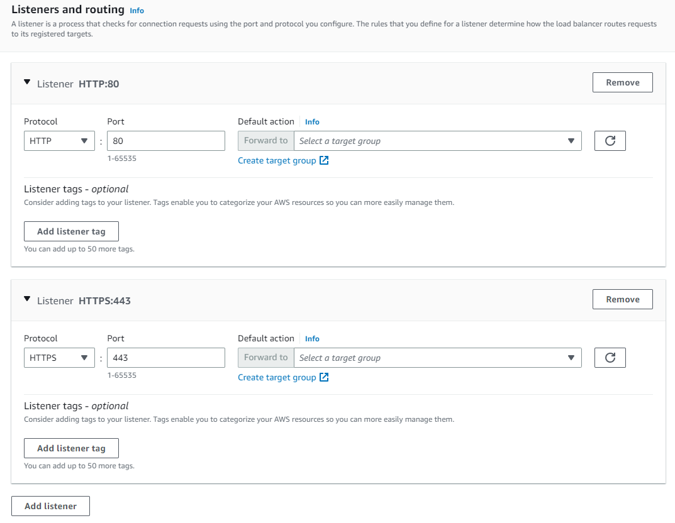The width and height of the screenshot is (675, 523).
Task: Refresh target groups for HTTPS:443 listener
Action: coord(610,358)
